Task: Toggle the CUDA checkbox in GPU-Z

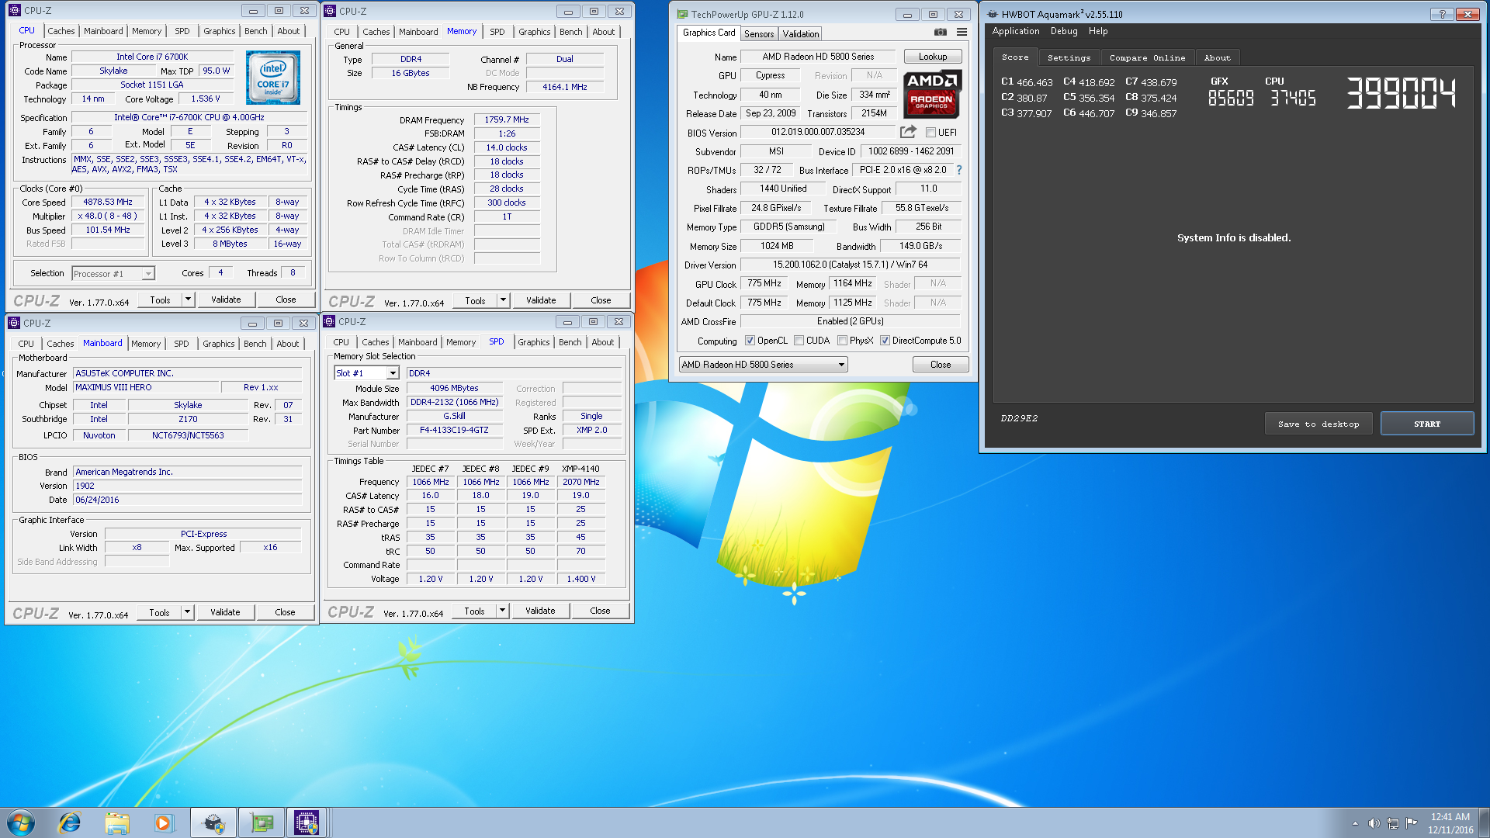Action: pos(799,341)
